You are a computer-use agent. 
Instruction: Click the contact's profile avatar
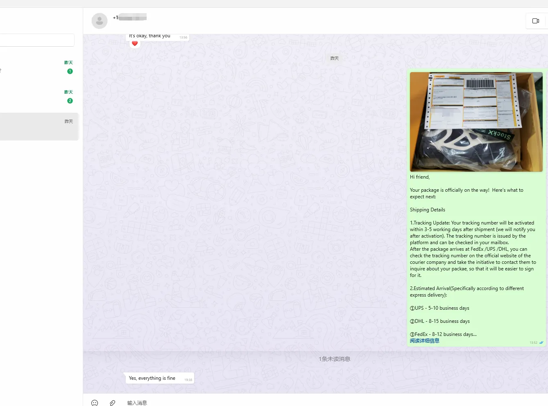(100, 21)
